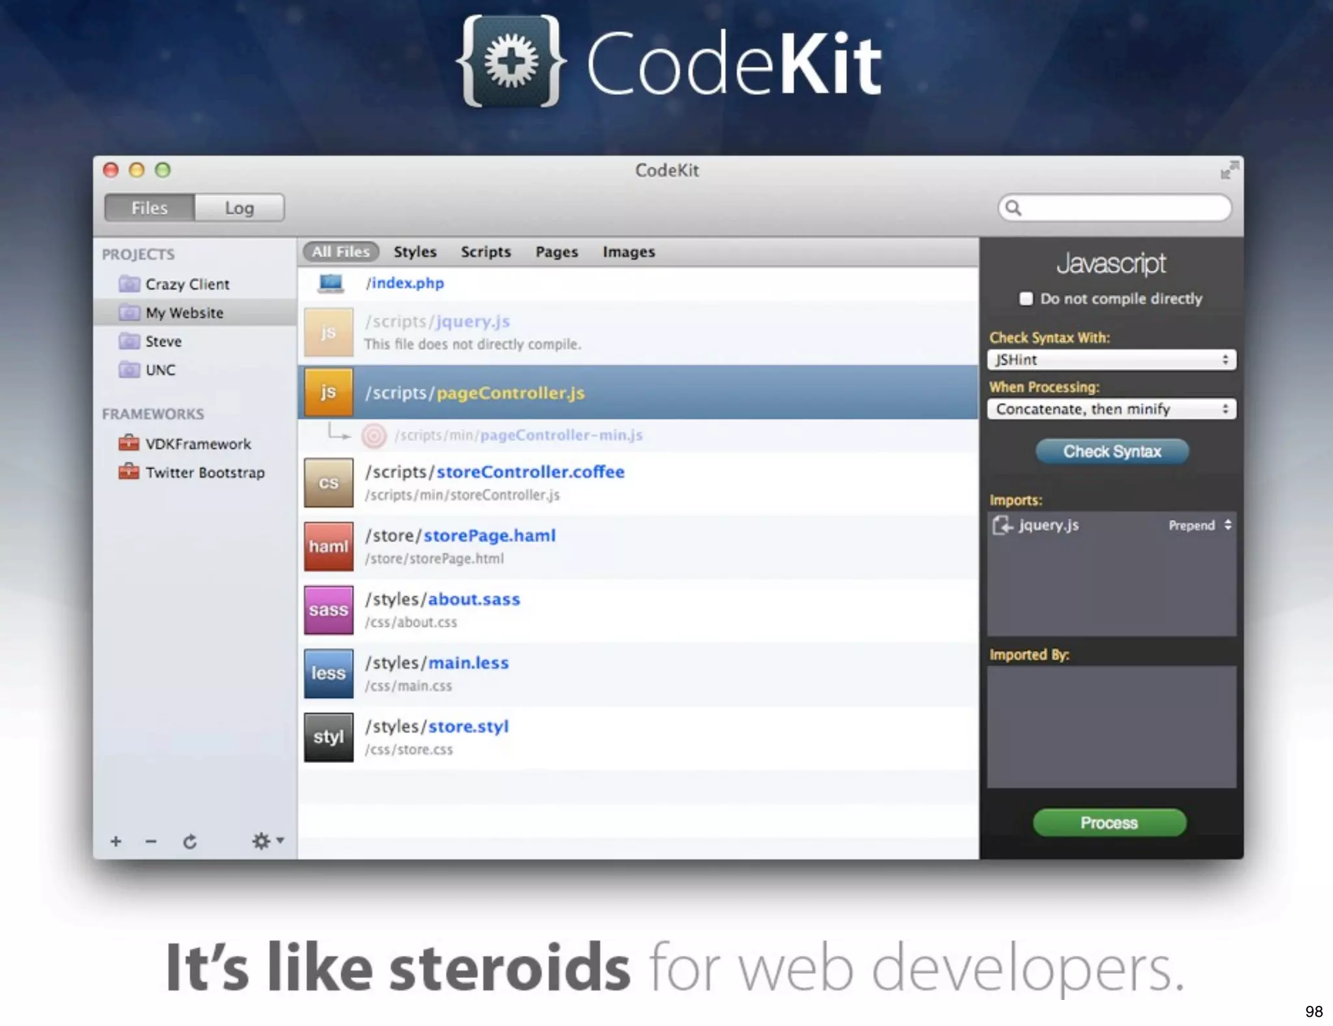This screenshot has width=1333, height=1026.
Task: Click the plus icon to add project
Action: point(116,841)
